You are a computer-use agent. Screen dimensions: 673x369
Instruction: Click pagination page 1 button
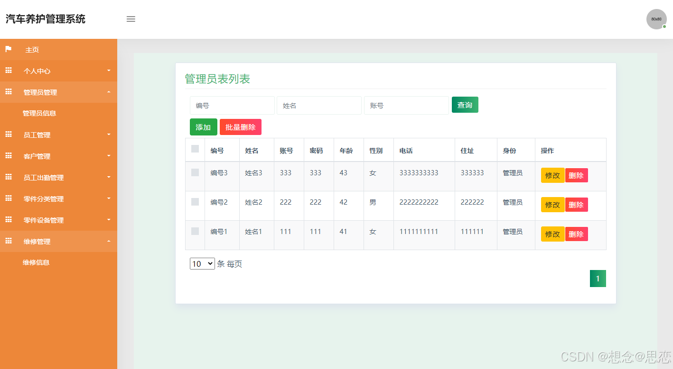click(x=598, y=279)
